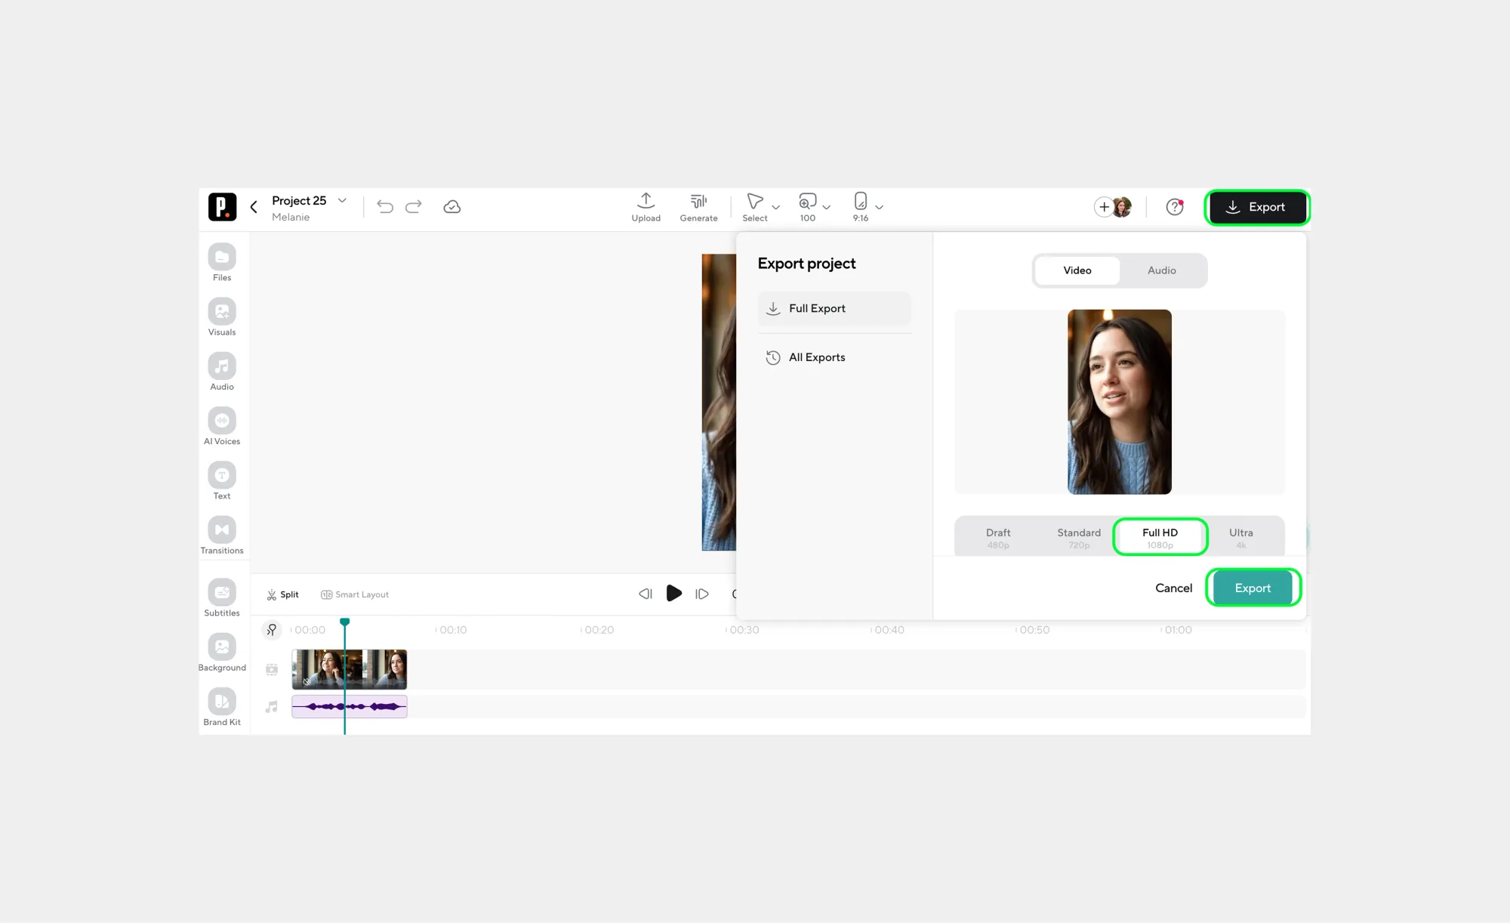Screen dimensions: 1510x923
Task: Select Draft 480p quality option
Action: [997, 537]
